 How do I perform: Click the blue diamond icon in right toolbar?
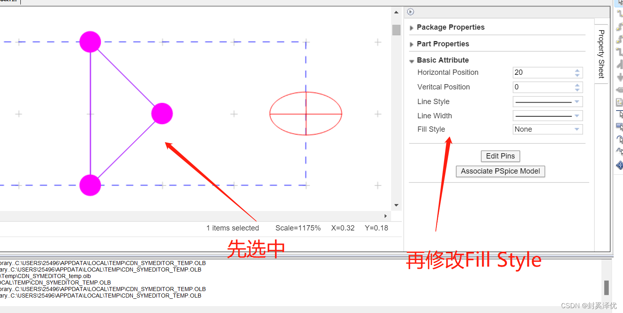point(620,165)
